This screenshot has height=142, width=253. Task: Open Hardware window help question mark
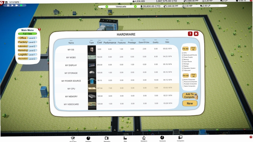pyautogui.click(x=190, y=34)
